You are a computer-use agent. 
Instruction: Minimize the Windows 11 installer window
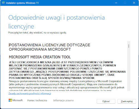(116, 3)
